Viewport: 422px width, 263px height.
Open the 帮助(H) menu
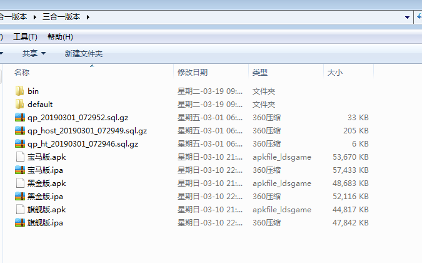pyautogui.click(x=60, y=37)
